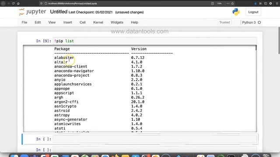Open the Kernel menu
Screen dimensions: 280x157
(x=98, y=22)
